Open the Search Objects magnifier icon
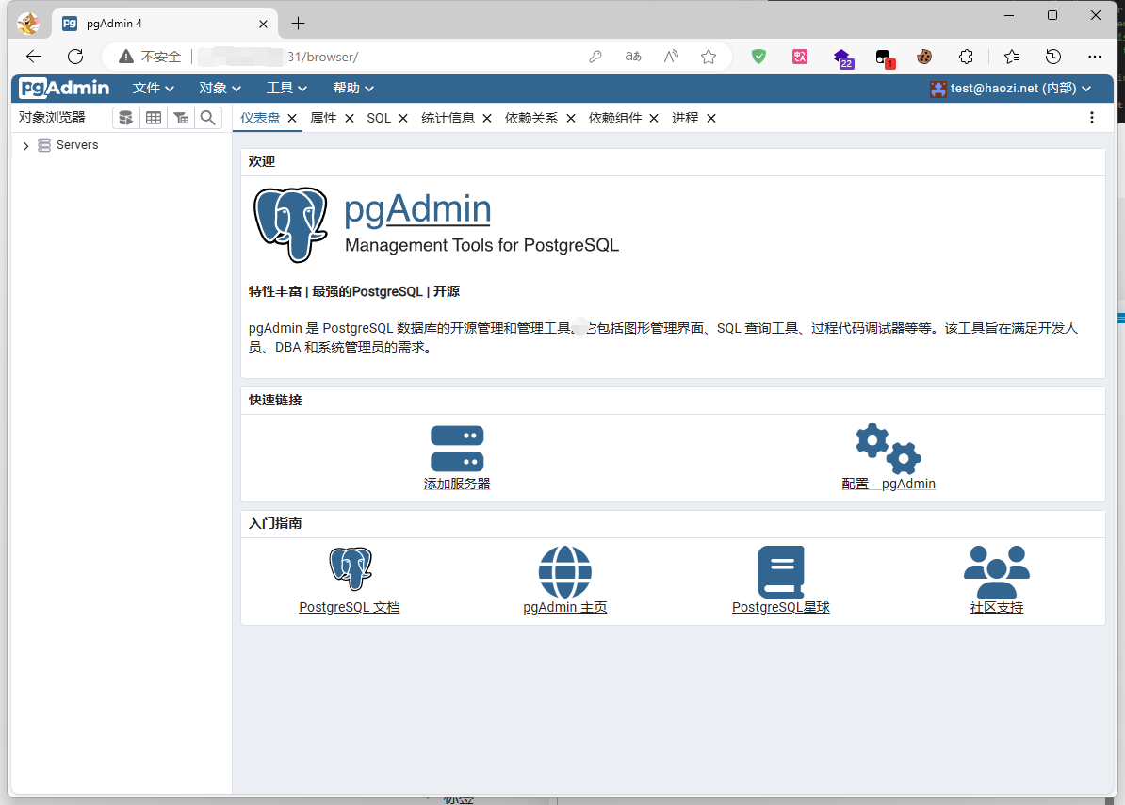1125x805 pixels. tap(208, 118)
